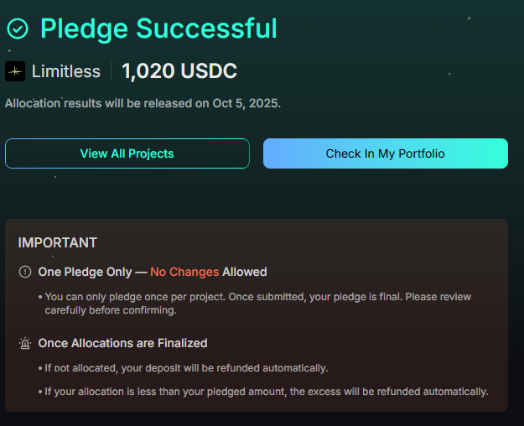The width and height of the screenshot is (524, 426).
Task: Click the word Allowed after No Changes
Action: point(245,272)
